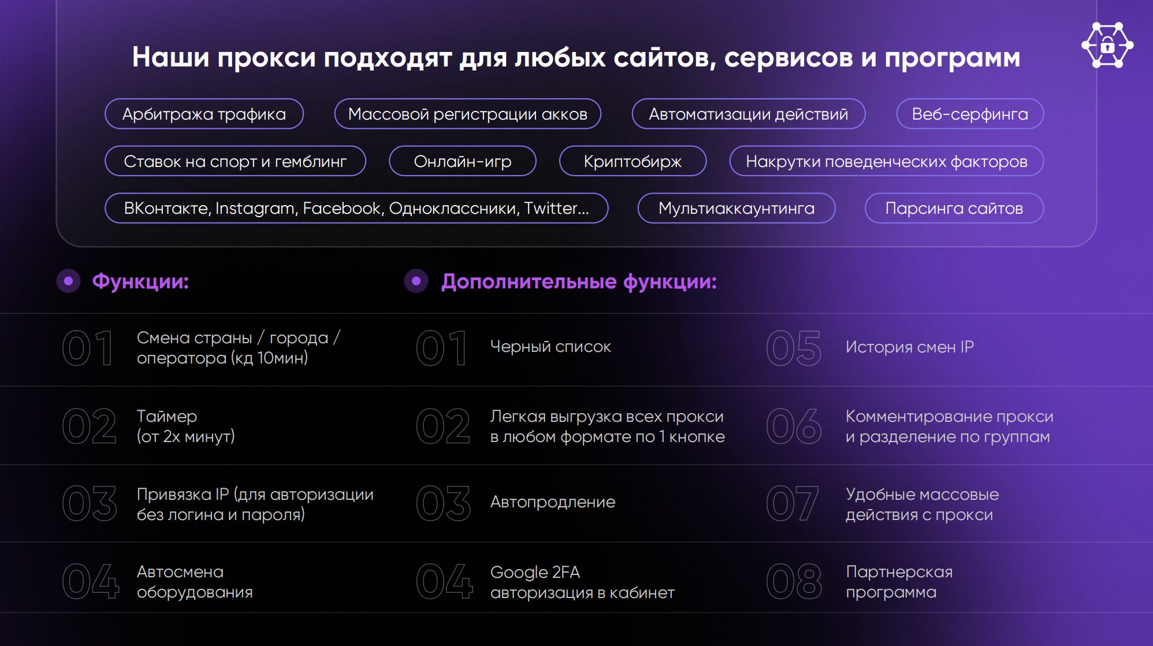Viewport: 1153px width, 646px height.
Task: Click the purple bullet beside Функции
Action: [69, 281]
